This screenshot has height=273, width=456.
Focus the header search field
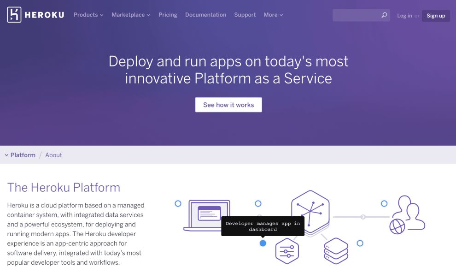tap(361, 15)
